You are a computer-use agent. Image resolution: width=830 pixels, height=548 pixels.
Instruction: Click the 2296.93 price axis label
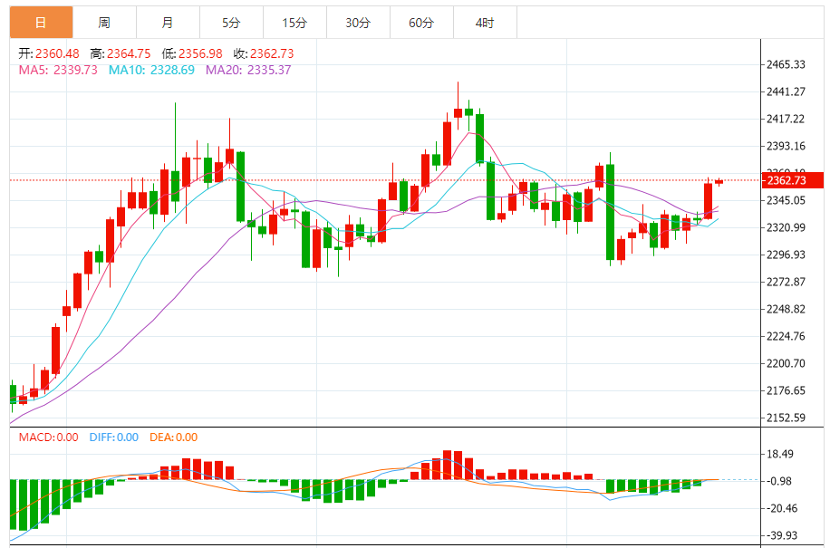(x=787, y=255)
